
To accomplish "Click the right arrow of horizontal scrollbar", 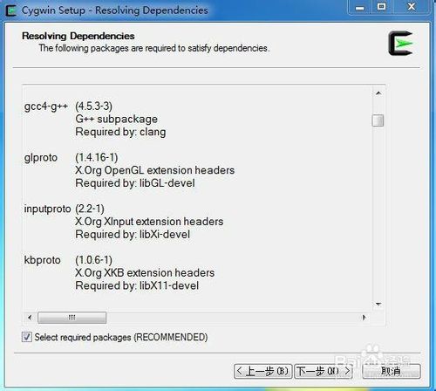I will click(x=364, y=318).
